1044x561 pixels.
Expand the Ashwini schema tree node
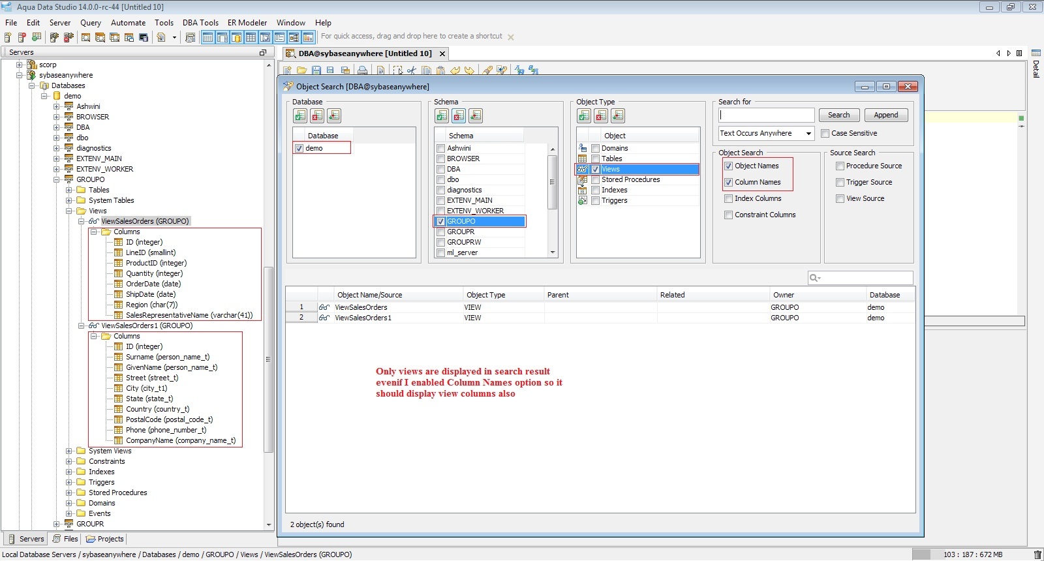point(57,106)
